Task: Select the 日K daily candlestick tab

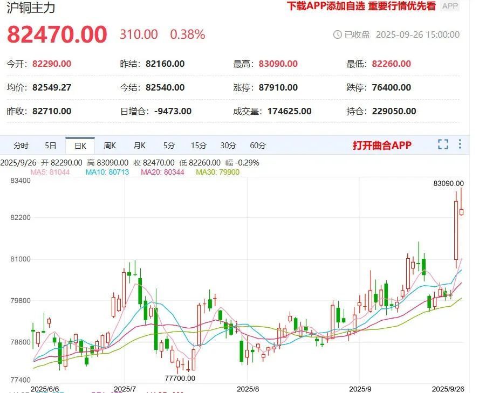Action: point(80,146)
